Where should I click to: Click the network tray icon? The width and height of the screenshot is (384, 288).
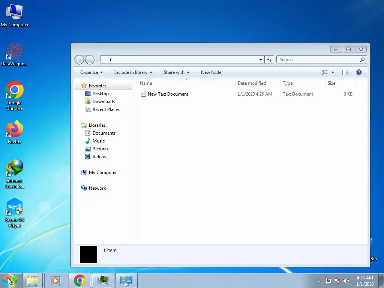tap(328, 281)
